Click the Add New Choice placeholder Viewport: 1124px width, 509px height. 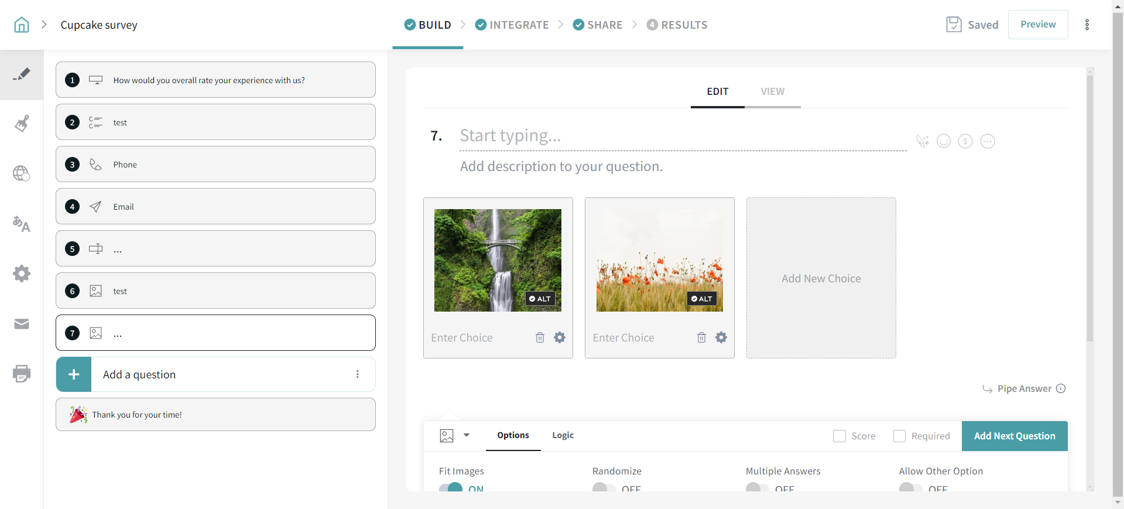(821, 278)
